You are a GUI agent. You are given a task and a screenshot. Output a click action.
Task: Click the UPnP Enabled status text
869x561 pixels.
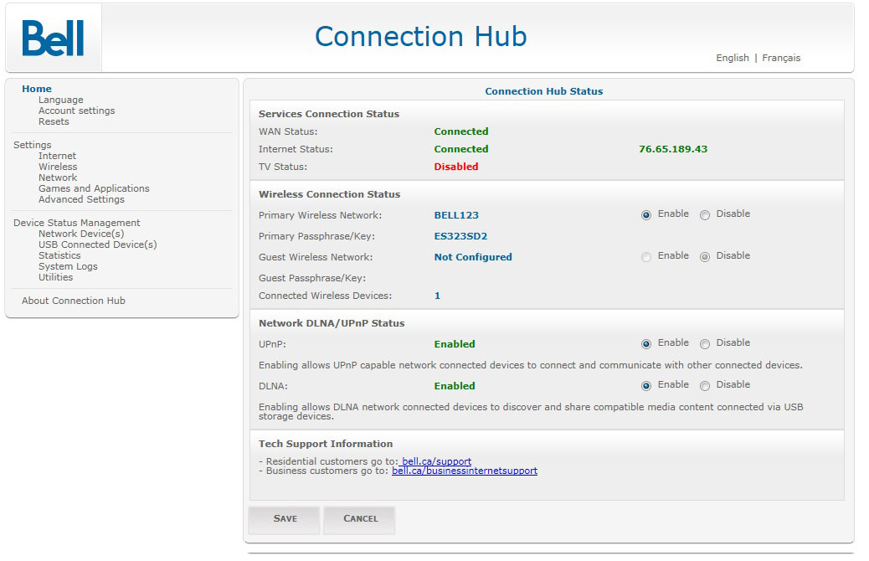click(x=455, y=343)
